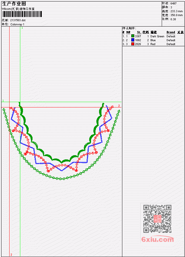Click the red marker label 2 near right edge
The image size is (185, 257).
point(119,106)
